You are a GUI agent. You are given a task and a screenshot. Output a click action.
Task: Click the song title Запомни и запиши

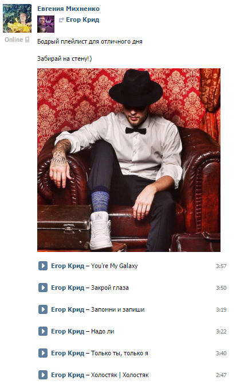click(x=118, y=309)
